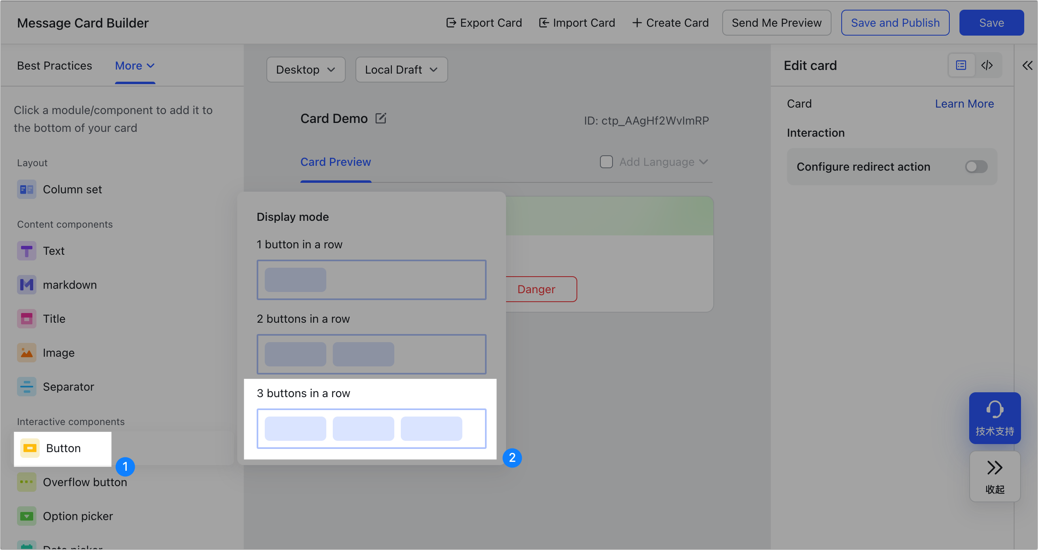The height and width of the screenshot is (550, 1038).
Task: Click the Column set layout icon
Action: coord(27,189)
